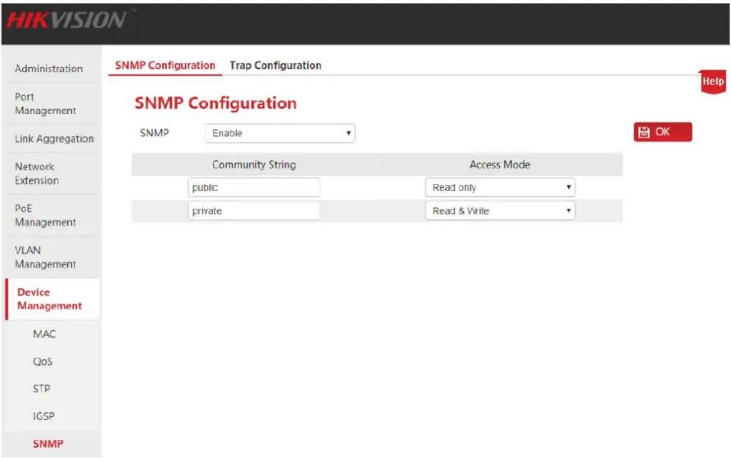
Task: Save settings with the OK button
Action: pos(663,132)
